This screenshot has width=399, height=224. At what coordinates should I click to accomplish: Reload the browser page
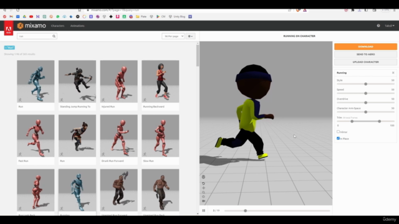pos(18,10)
